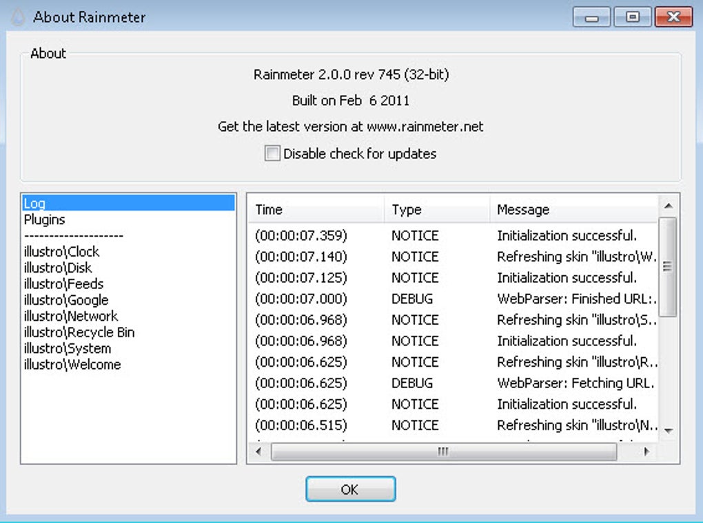Image resolution: width=703 pixels, height=523 pixels.
Task: Choose illustro\System skin entry
Action: (128, 348)
